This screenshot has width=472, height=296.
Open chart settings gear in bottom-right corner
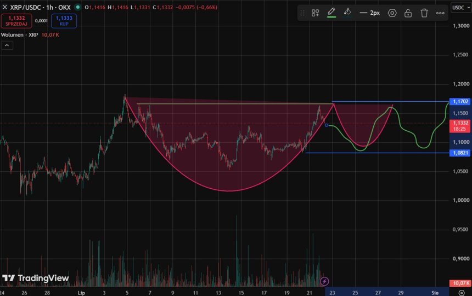click(x=462, y=293)
